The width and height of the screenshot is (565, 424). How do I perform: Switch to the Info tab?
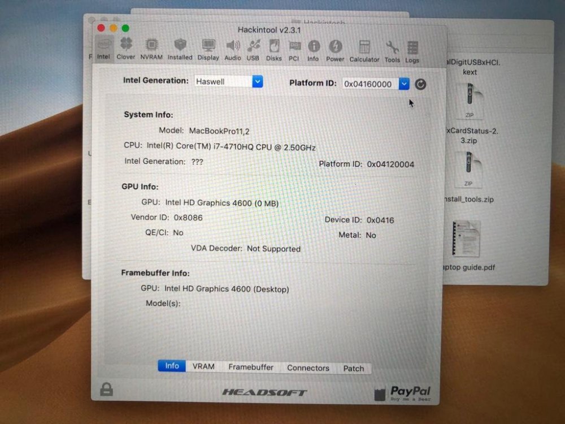pyautogui.click(x=172, y=366)
